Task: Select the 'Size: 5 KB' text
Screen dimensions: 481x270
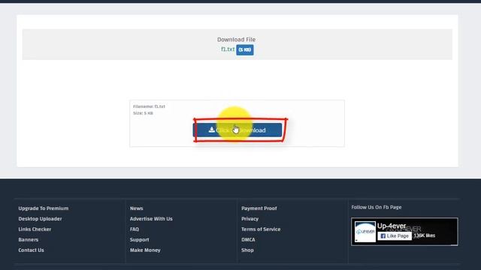Action: (143, 113)
